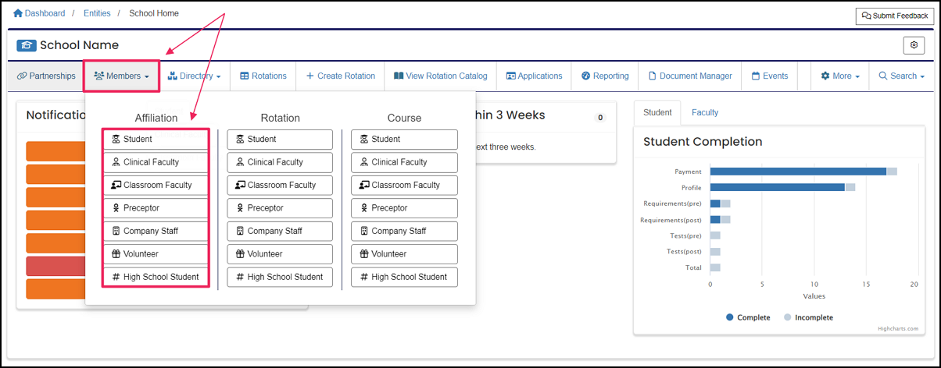
Task: Select Volunteer under Affiliation
Action: 156,254
